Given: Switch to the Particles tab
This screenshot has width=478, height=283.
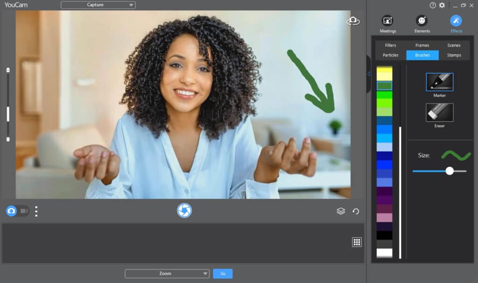Looking at the screenshot, I should point(391,55).
